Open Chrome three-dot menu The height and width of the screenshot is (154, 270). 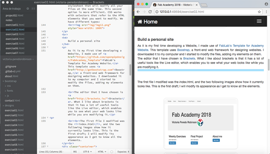coord(266,12)
